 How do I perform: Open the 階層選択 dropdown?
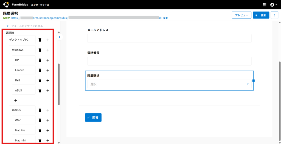tap(169, 84)
